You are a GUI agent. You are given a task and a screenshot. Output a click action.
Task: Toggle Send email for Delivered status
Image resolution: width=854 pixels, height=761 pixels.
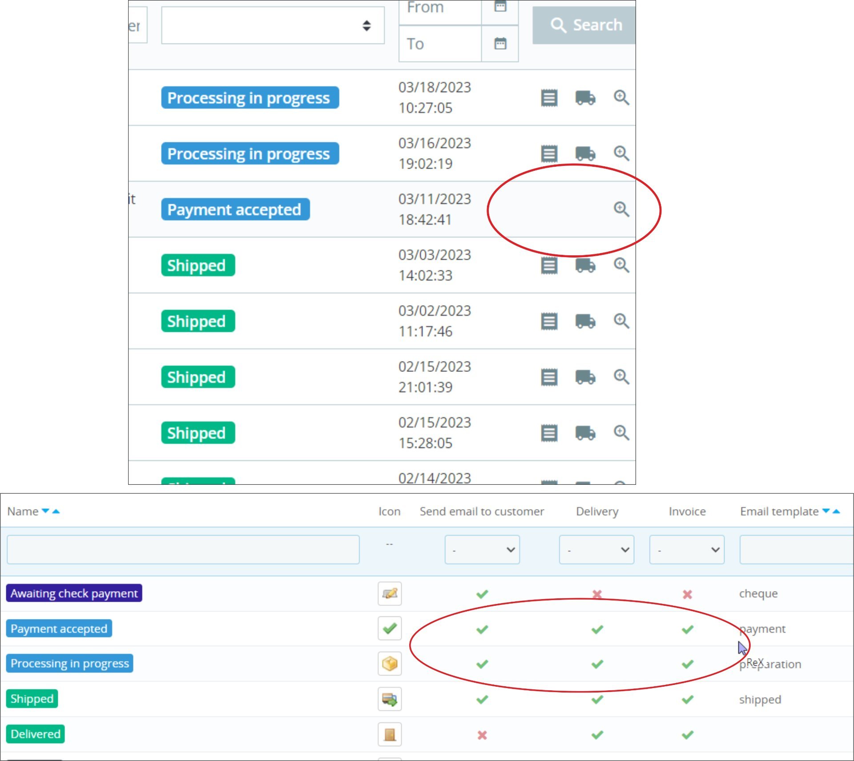point(482,735)
